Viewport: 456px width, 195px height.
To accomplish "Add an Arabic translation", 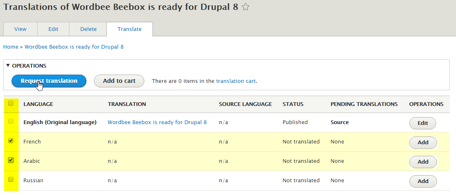I will pyautogui.click(x=423, y=162).
